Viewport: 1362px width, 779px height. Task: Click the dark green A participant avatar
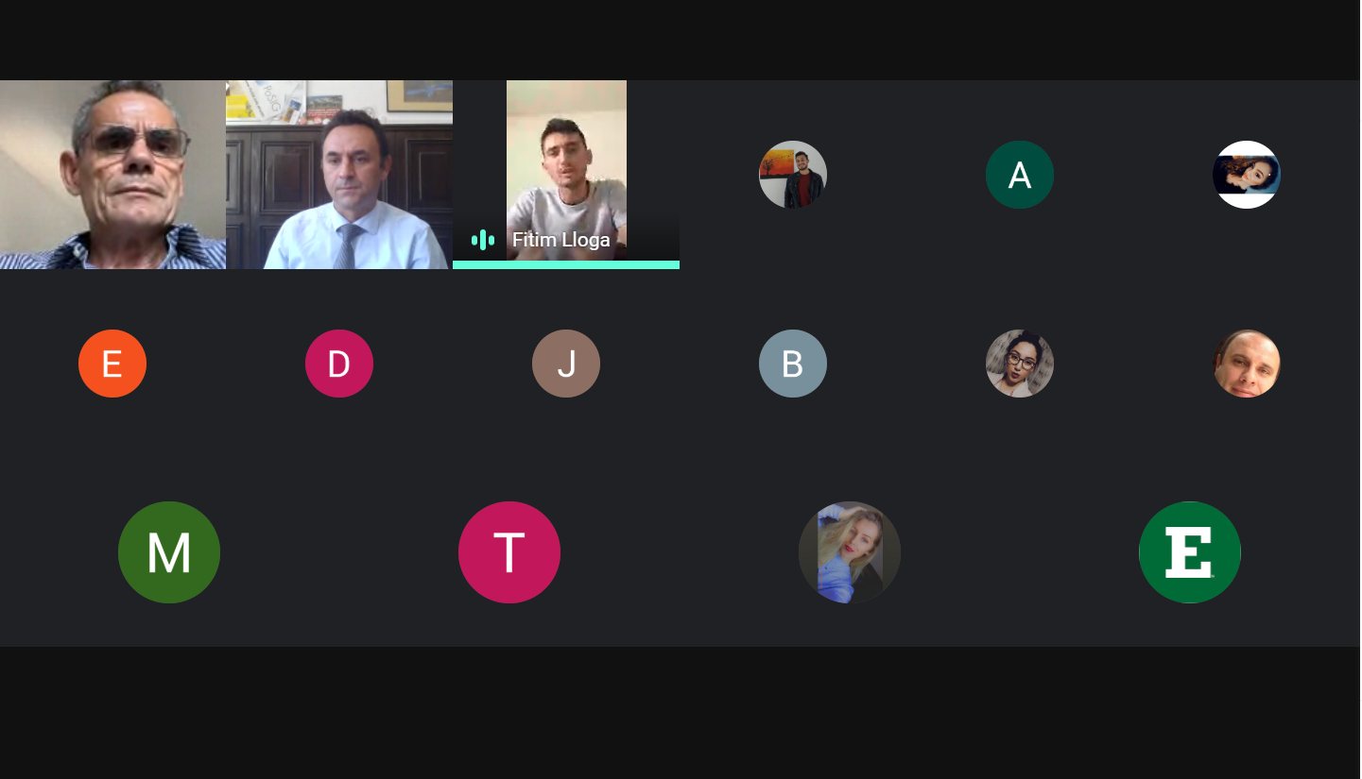1020,175
